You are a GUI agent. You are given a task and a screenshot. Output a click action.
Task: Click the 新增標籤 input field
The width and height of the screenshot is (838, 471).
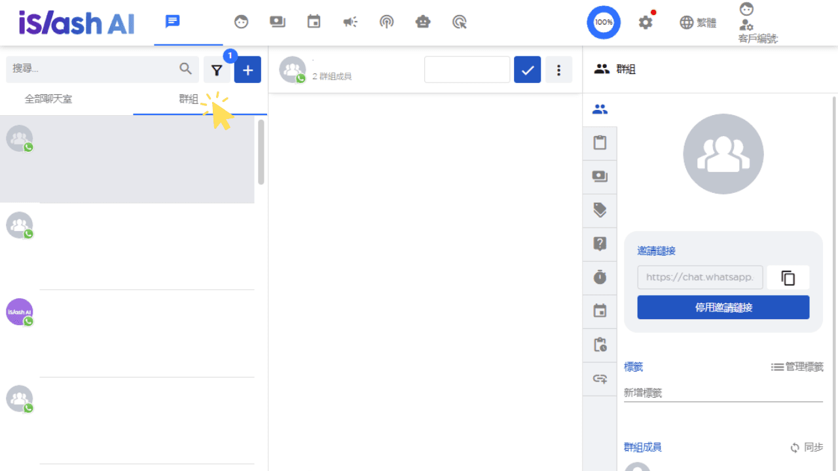tap(723, 392)
